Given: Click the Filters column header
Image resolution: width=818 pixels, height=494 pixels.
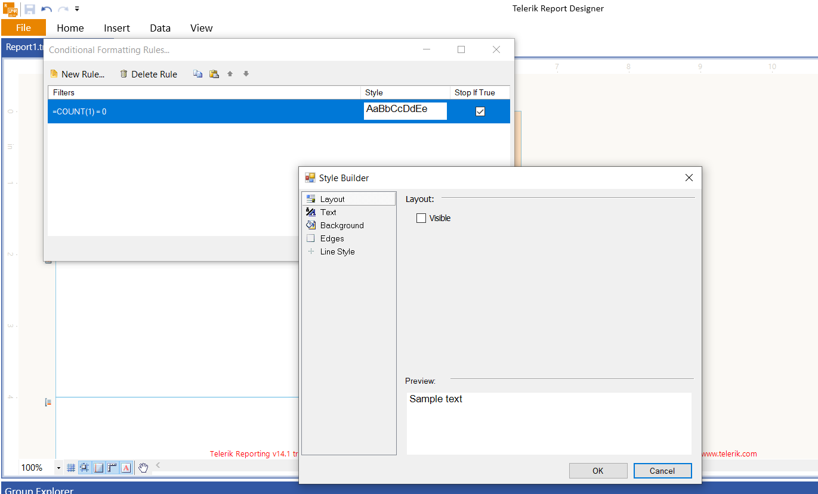Looking at the screenshot, I should [204, 92].
